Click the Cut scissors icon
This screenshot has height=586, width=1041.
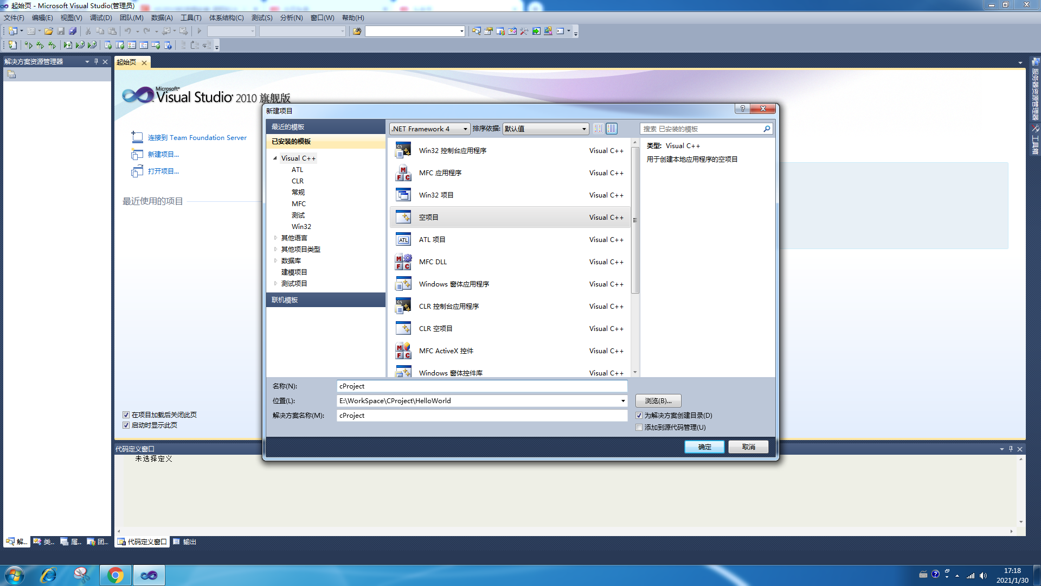(88, 31)
